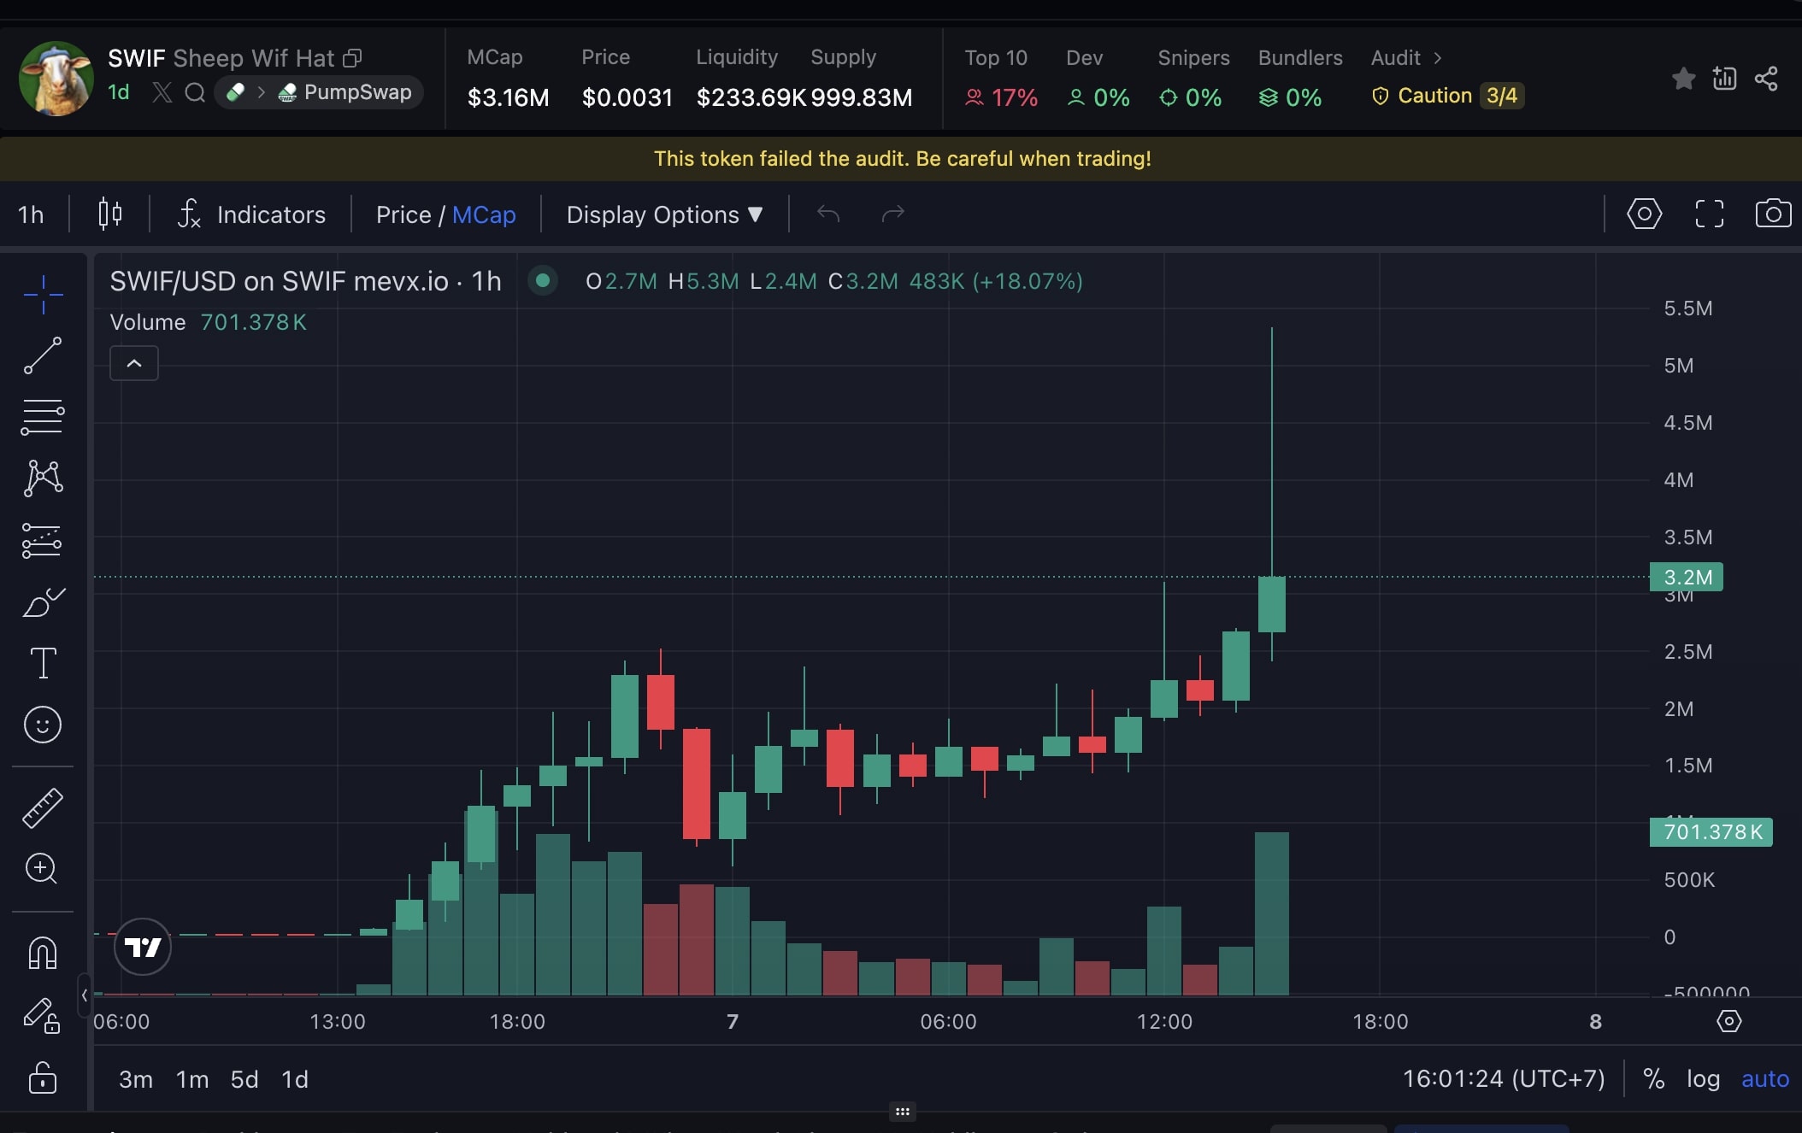1802x1133 pixels.
Task: Click the Snipers 0% stat
Action: click(1193, 79)
